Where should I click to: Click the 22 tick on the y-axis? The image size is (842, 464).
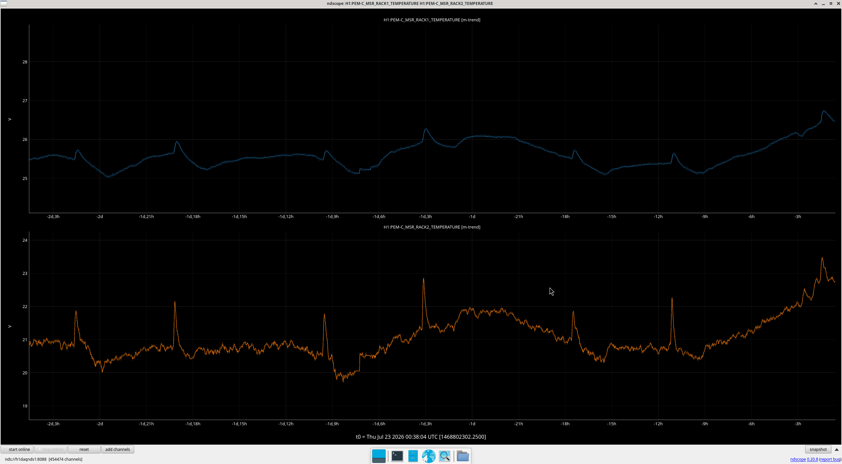[25, 306]
